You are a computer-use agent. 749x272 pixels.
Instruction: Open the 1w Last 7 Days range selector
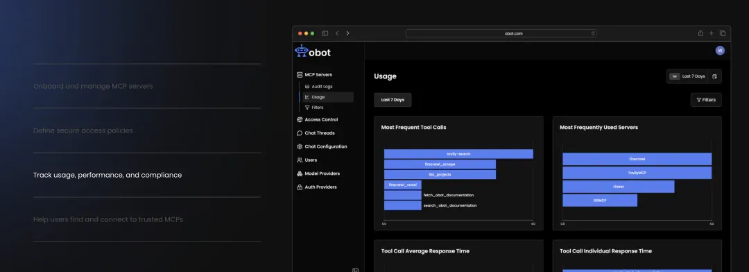point(687,76)
